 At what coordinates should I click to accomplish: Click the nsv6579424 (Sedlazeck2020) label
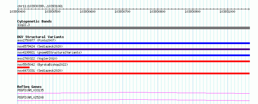click(40, 46)
